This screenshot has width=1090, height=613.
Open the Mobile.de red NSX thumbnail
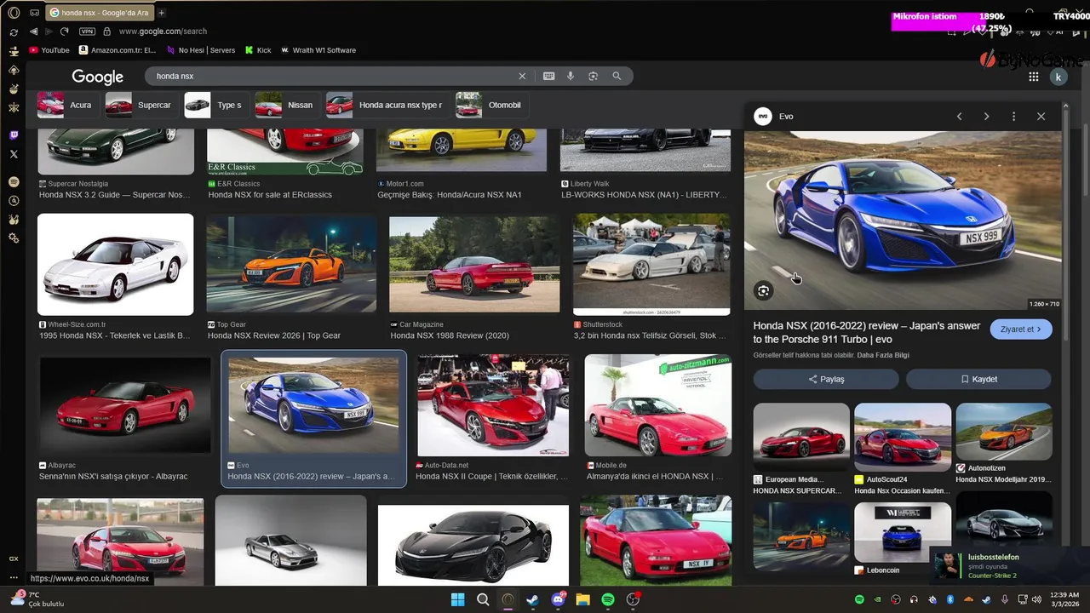(657, 405)
